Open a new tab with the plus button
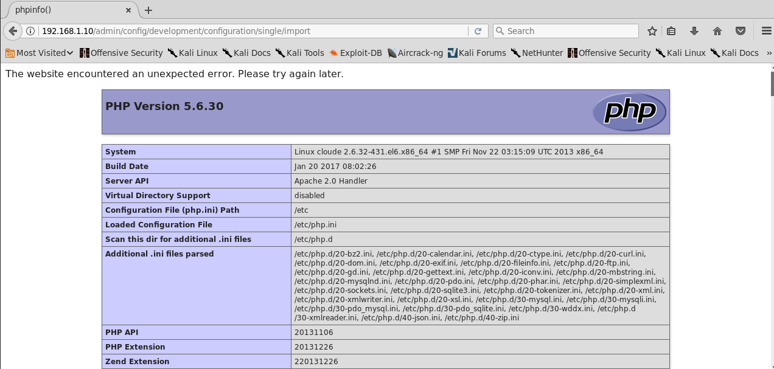Viewport: 774px width, 369px height. click(148, 10)
